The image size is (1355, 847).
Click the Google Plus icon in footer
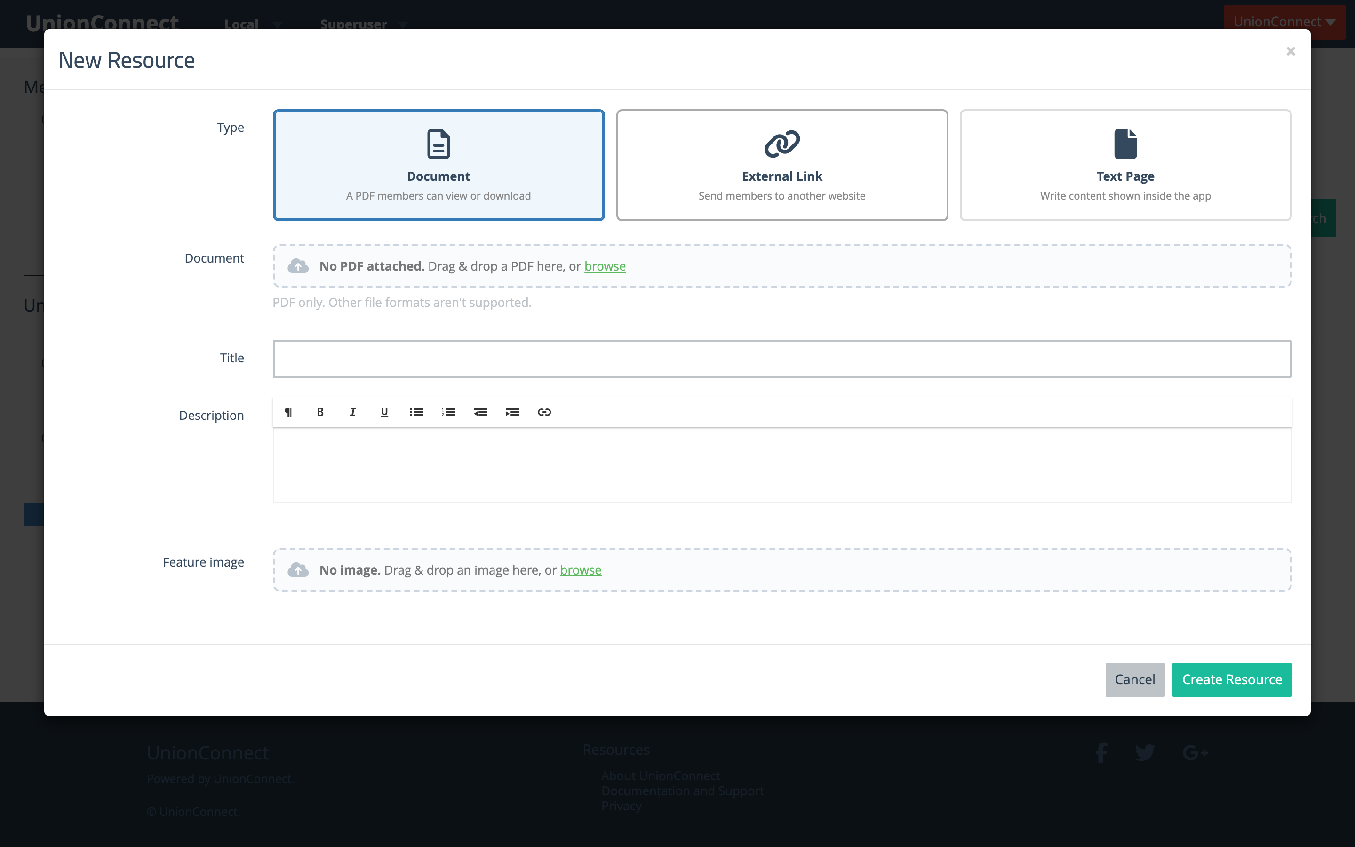1195,752
